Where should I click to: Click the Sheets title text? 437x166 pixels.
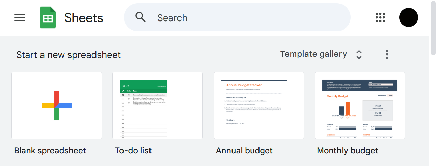(x=84, y=18)
